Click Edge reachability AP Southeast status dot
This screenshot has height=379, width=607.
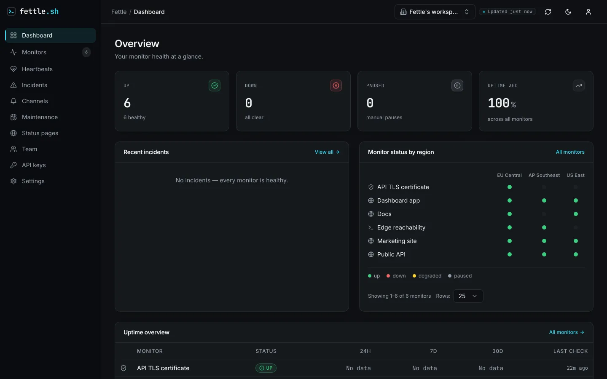[x=544, y=227]
